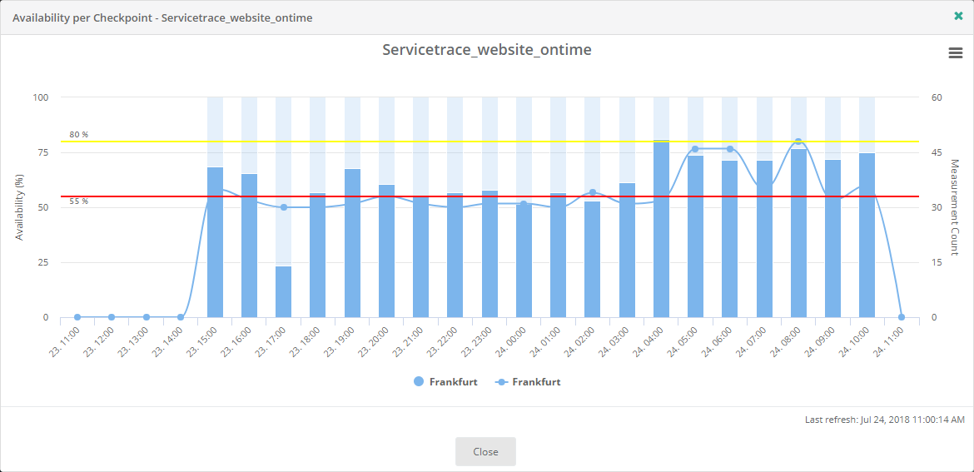The image size is (974, 472).
Task: Click the 80 % threshold label
Action: point(79,135)
